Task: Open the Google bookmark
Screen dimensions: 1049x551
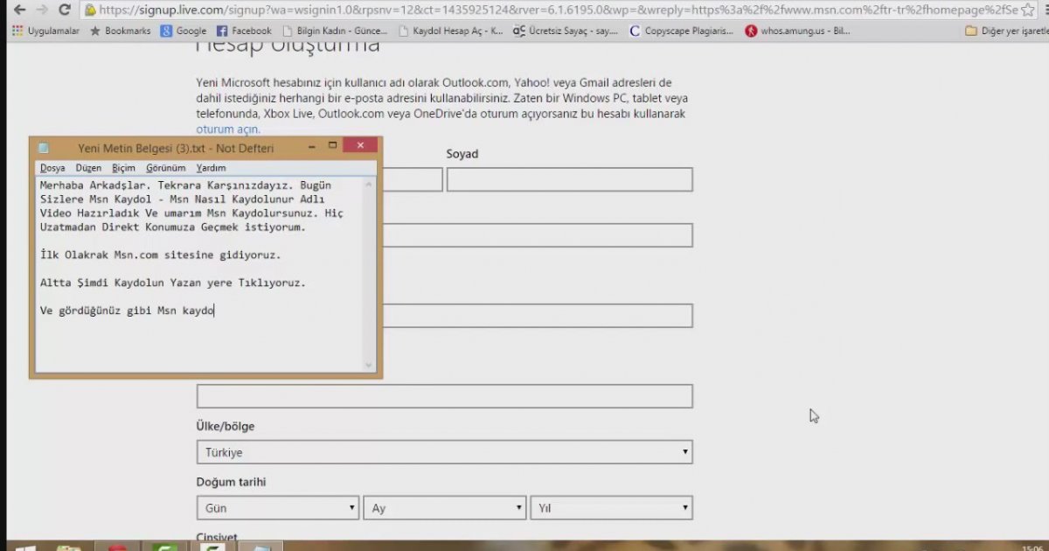Action: click(x=184, y=31)
